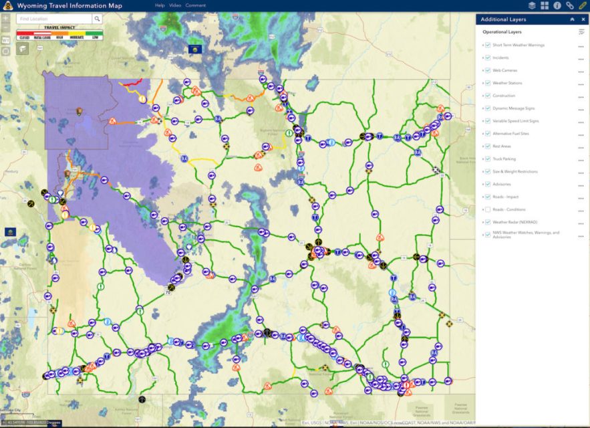The width and height of the screenshot is (590, 428).
Task: Open the info icon in the header
Action: (558, 5)
